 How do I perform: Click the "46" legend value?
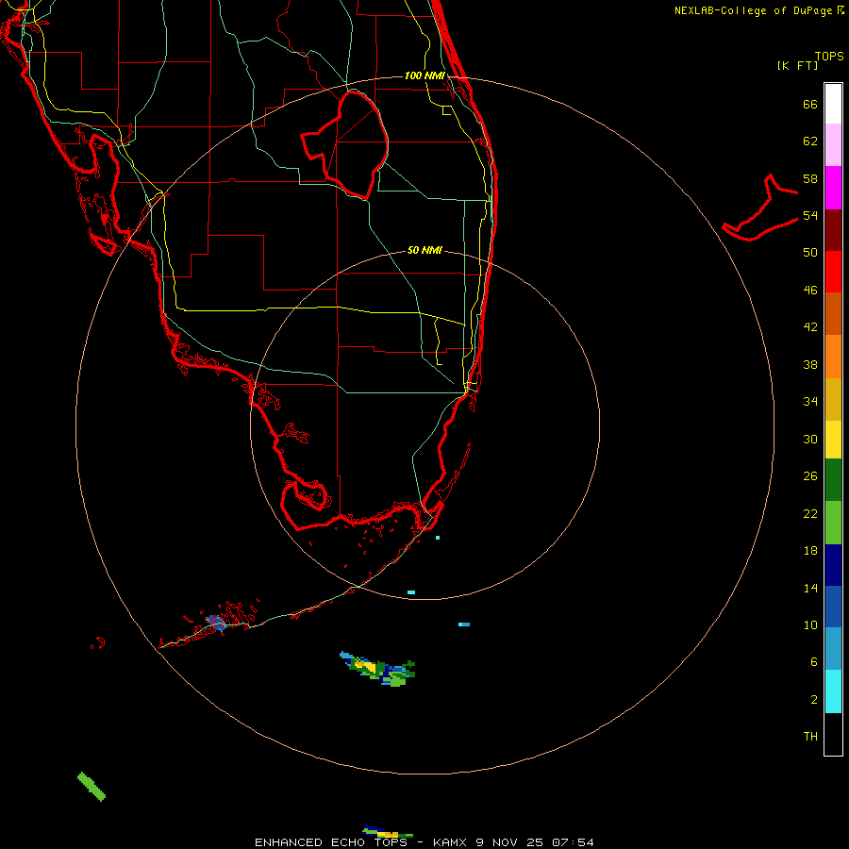810,291
